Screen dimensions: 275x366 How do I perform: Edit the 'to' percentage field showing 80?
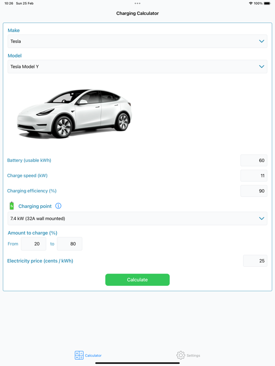[x=69, y=244]
